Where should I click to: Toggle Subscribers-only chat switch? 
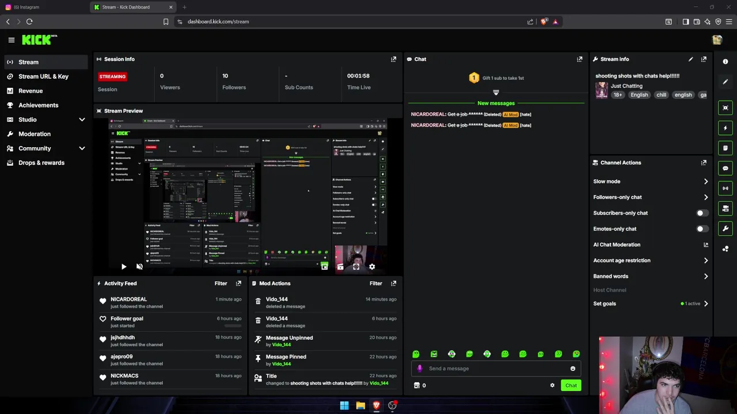pyautogui.click(x=701, y=213)
